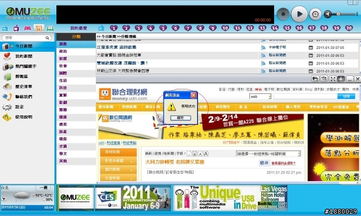
Task: Open 熱門關鍵字 in sidebar
Action: tap(27, 66)
